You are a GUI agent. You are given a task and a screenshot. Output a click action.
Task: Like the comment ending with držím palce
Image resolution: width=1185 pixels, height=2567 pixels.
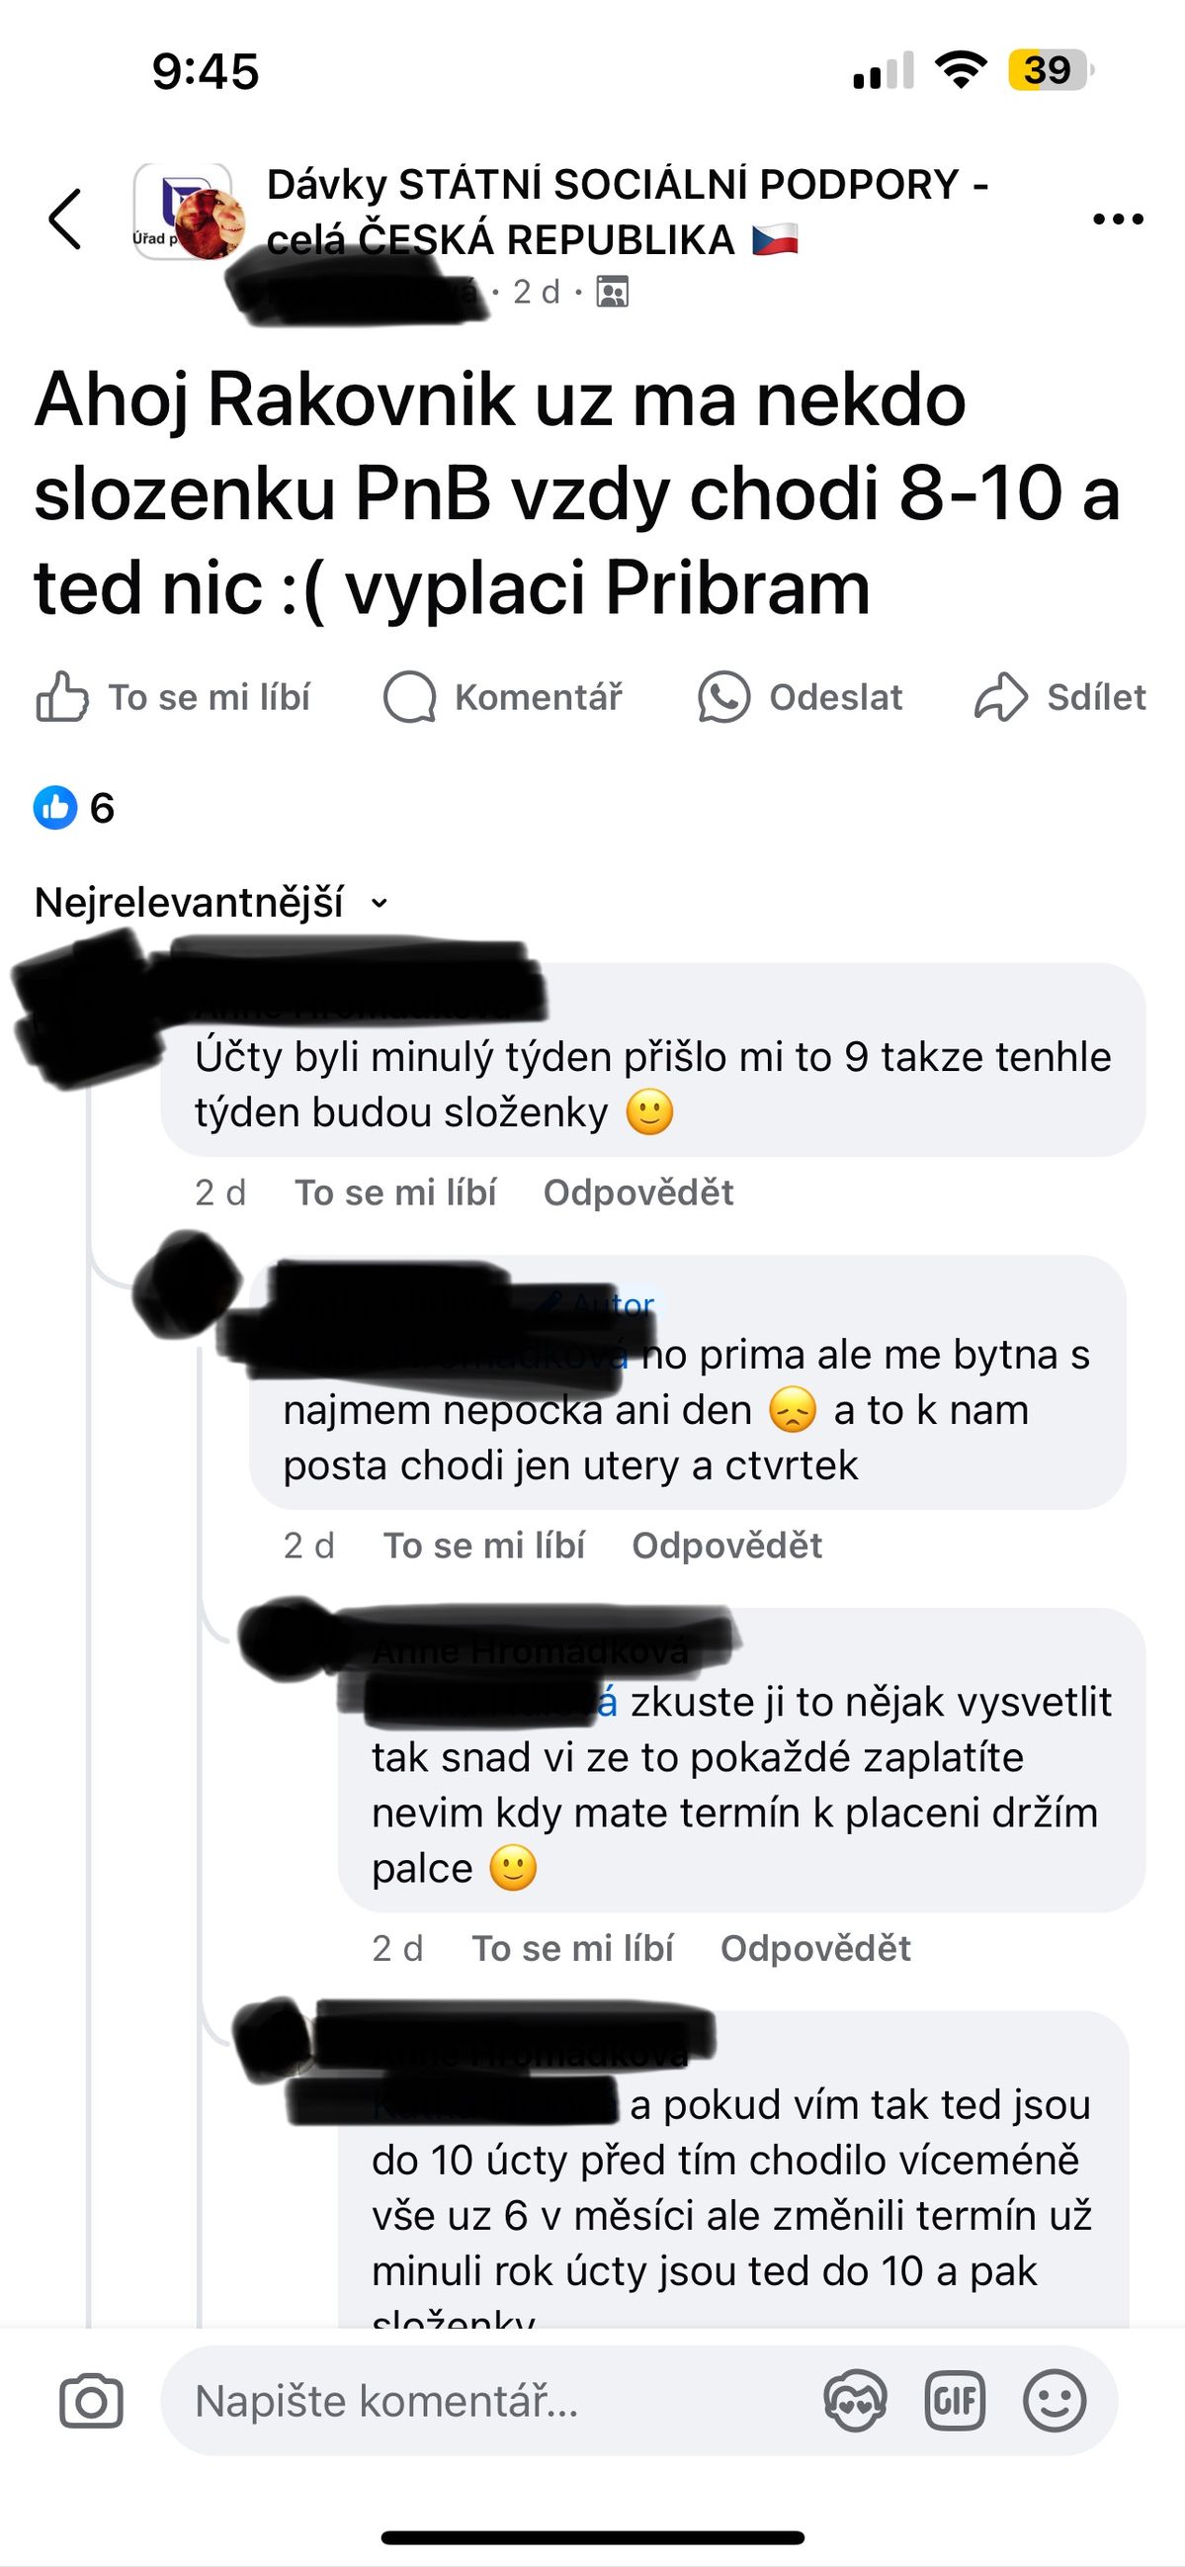pyautogui.click(x=572, y=1947)
